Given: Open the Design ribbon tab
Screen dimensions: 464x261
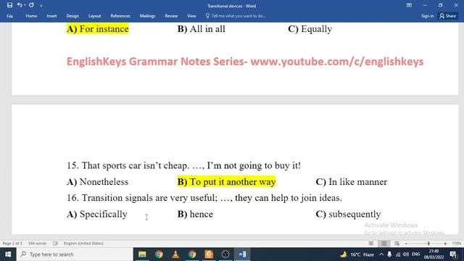Looking at the screenshot, I should tap(72, 16).
